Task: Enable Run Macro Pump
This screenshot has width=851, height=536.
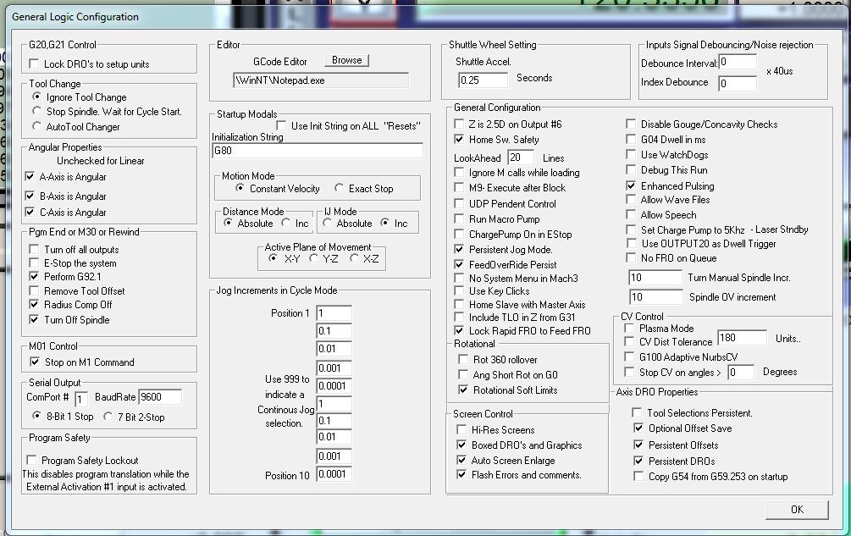Action: coord(459,218)
